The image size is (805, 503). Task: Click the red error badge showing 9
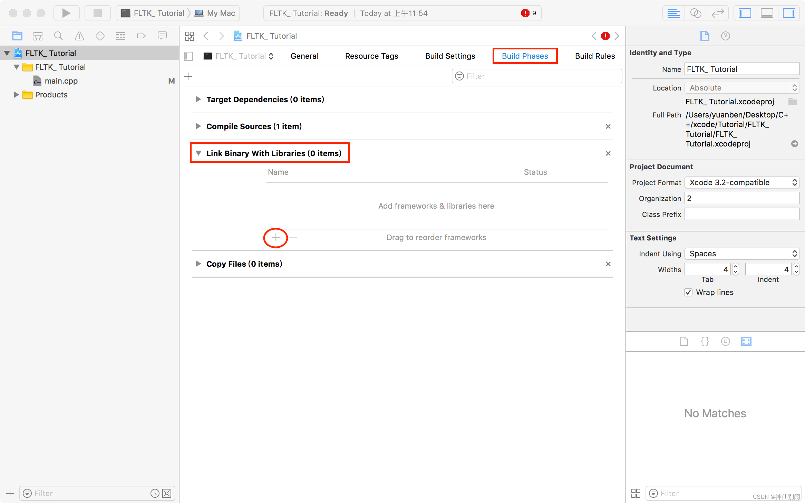click(x=528, y=13)
